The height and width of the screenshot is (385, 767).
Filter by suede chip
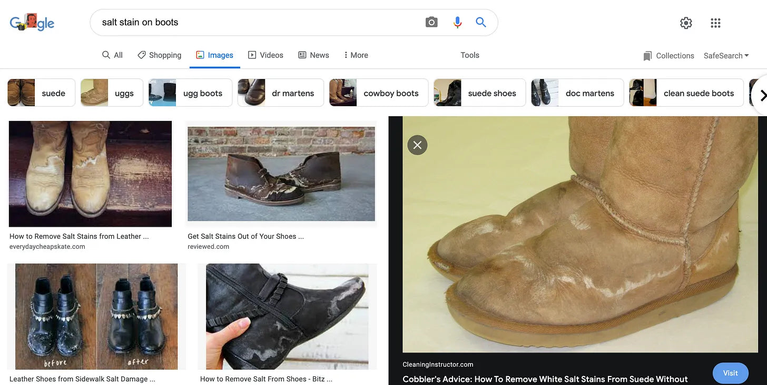point(41,93)
